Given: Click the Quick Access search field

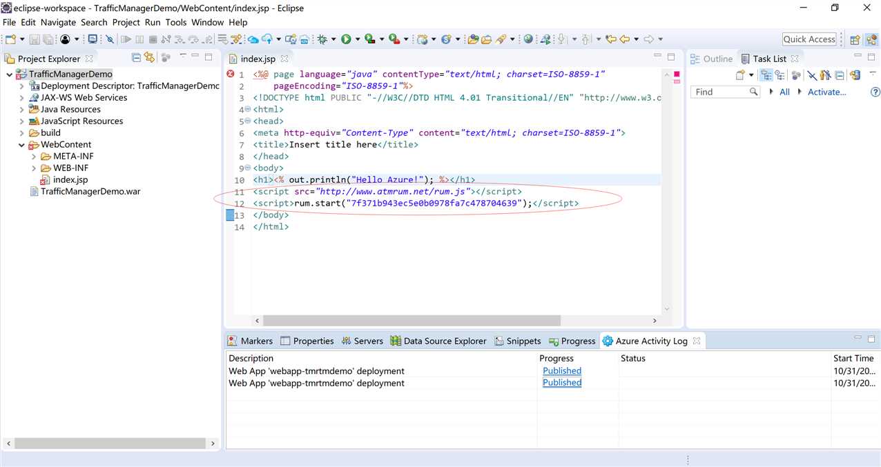Looking at the screenshot, I should [x=809, y=39].
